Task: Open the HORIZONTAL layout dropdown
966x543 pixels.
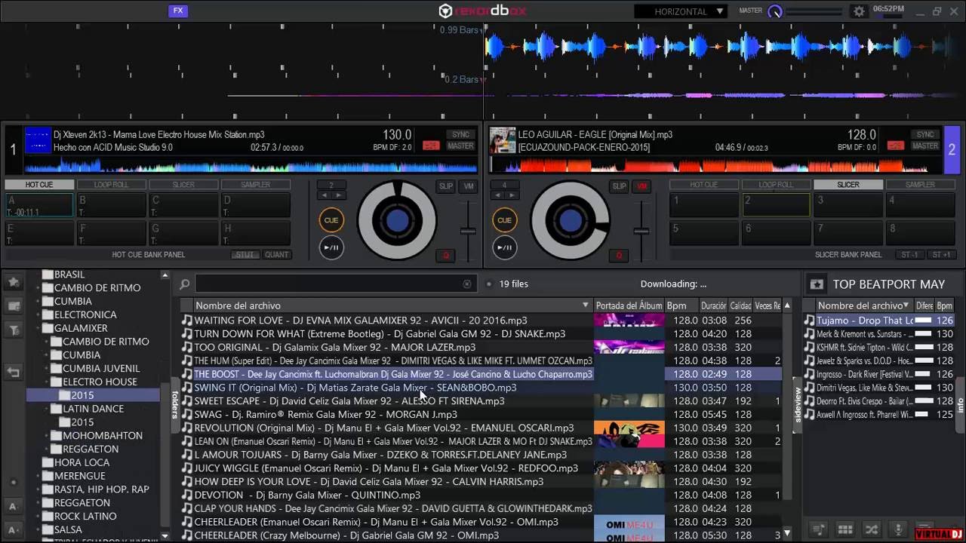Action: click(x=680, y=11)
